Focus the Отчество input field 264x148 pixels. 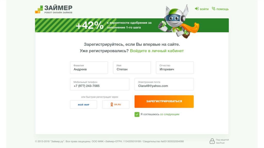point(175,68)
